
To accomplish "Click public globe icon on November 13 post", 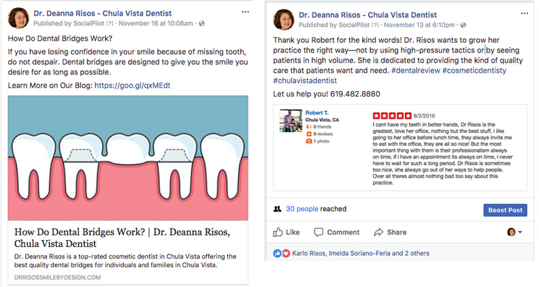I will point(463,25).
